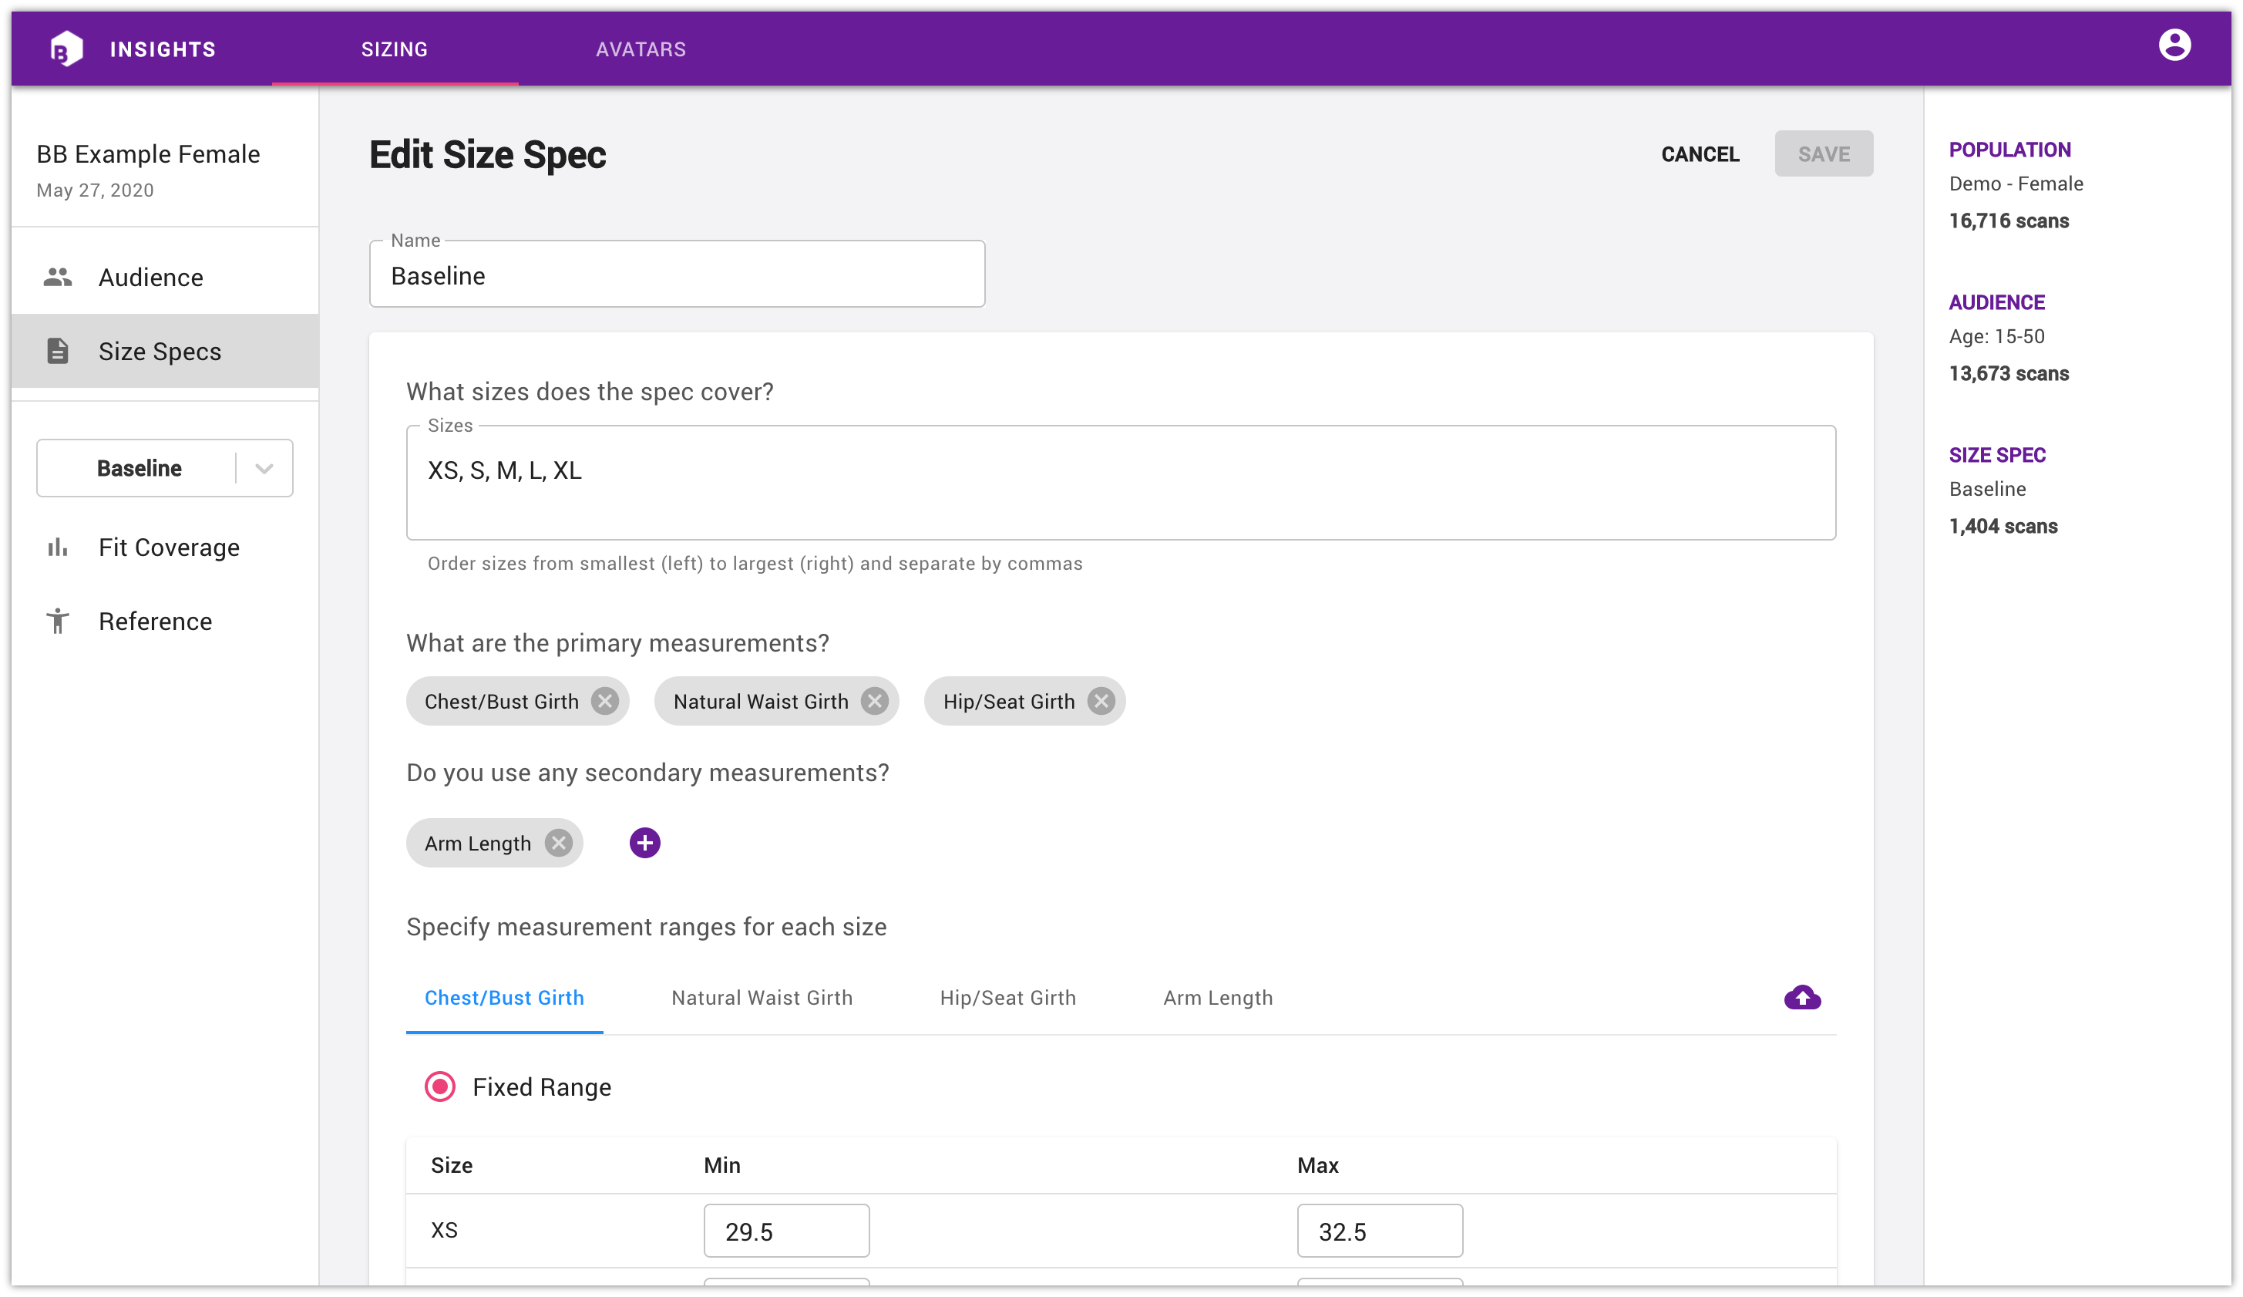Click the Name field containing Baseline
This screenshot has height=1297, width=2243.
coord(678,275)
